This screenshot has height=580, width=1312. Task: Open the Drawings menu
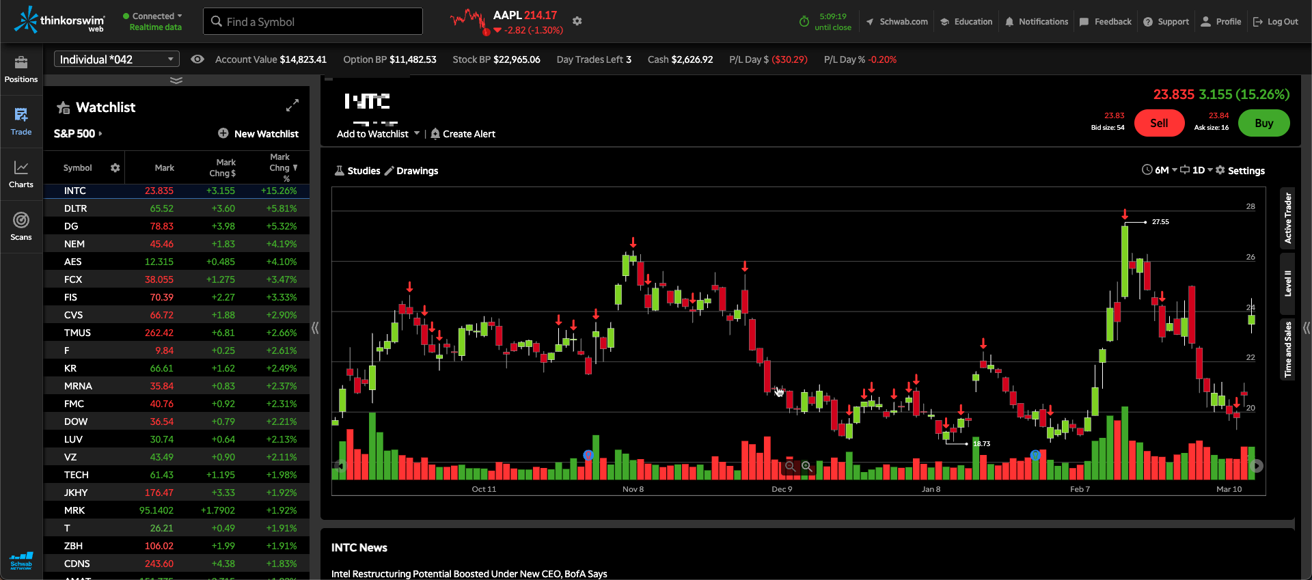[411, 171]
